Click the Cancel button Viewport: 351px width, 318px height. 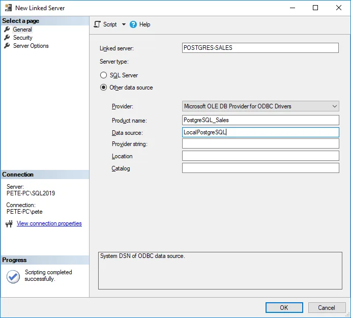tap(327, 307)
